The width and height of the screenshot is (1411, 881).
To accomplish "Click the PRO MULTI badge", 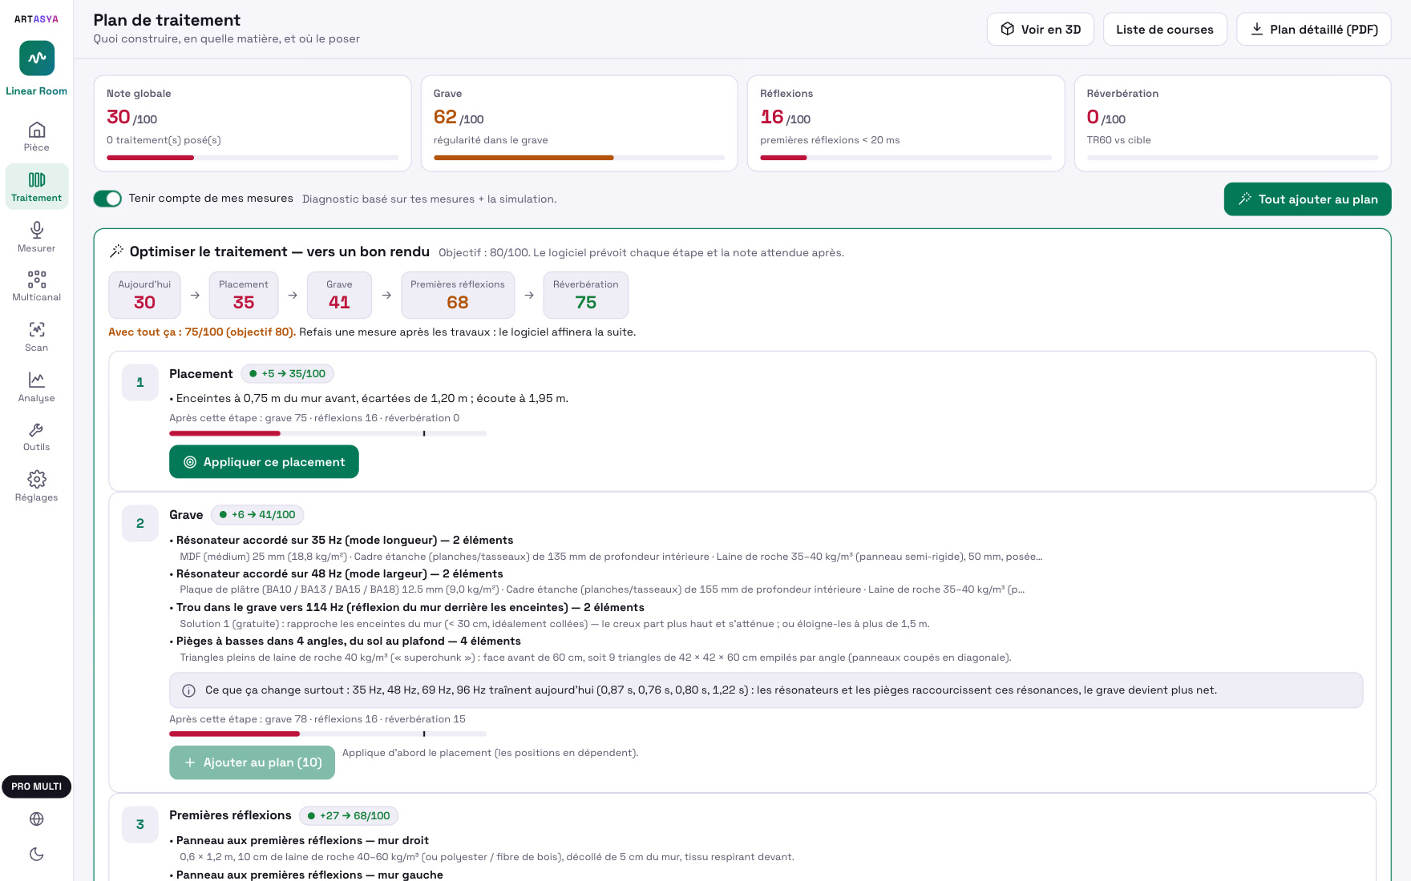I will 37,786.
